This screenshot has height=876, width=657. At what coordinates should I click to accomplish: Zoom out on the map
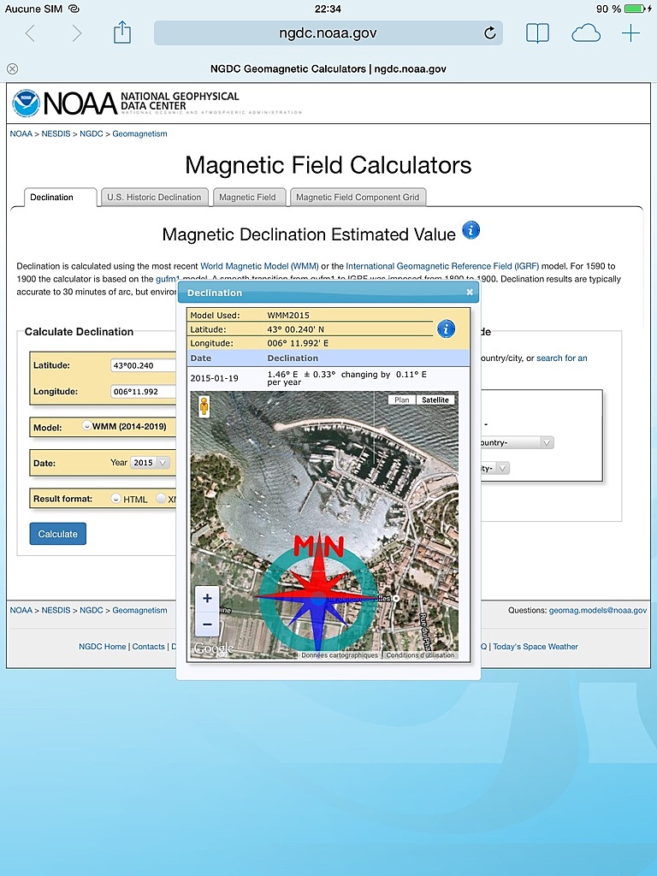(207, 624)
